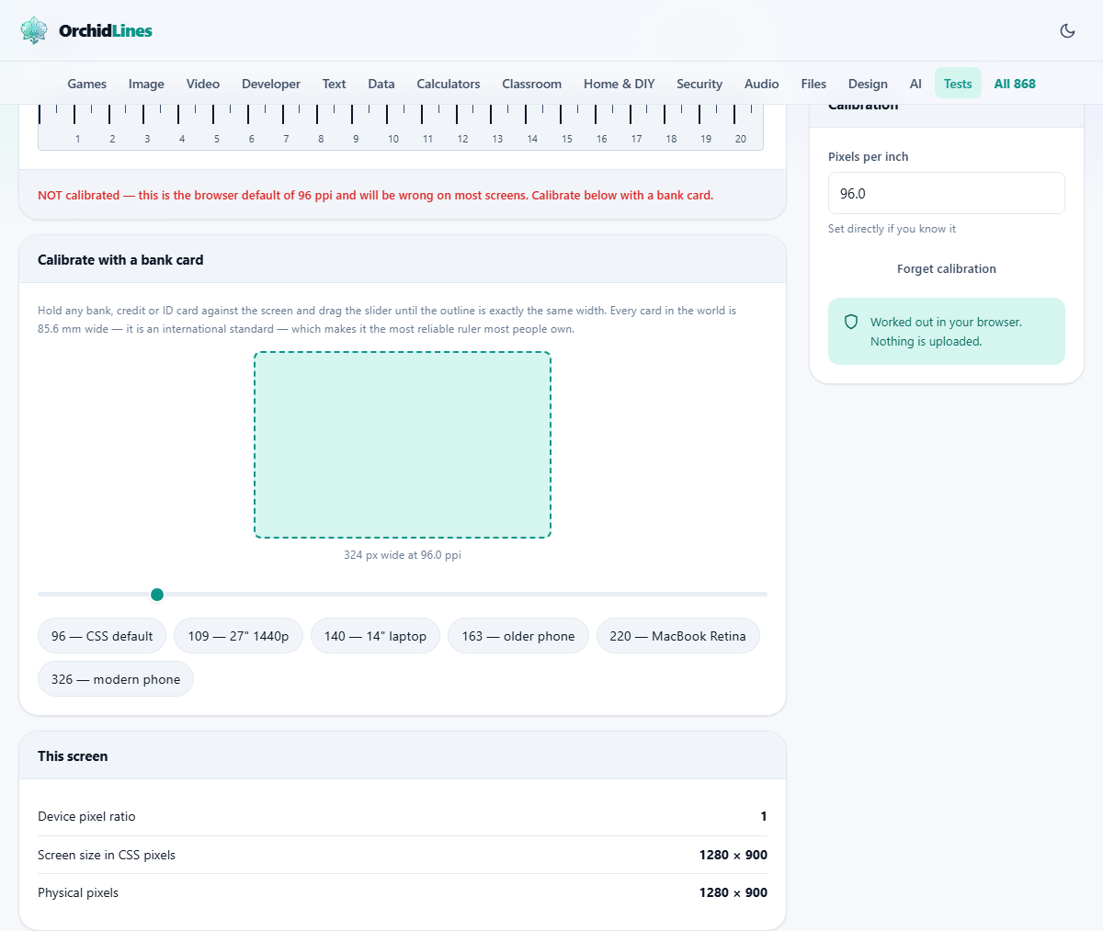The image size is (1103, 931).
Task: Click the dashed bank card outline
Action: (403, 445)
